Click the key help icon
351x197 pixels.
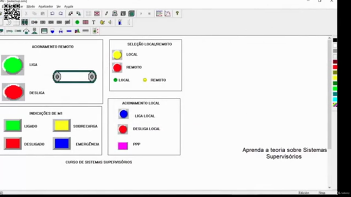[177, 13]
